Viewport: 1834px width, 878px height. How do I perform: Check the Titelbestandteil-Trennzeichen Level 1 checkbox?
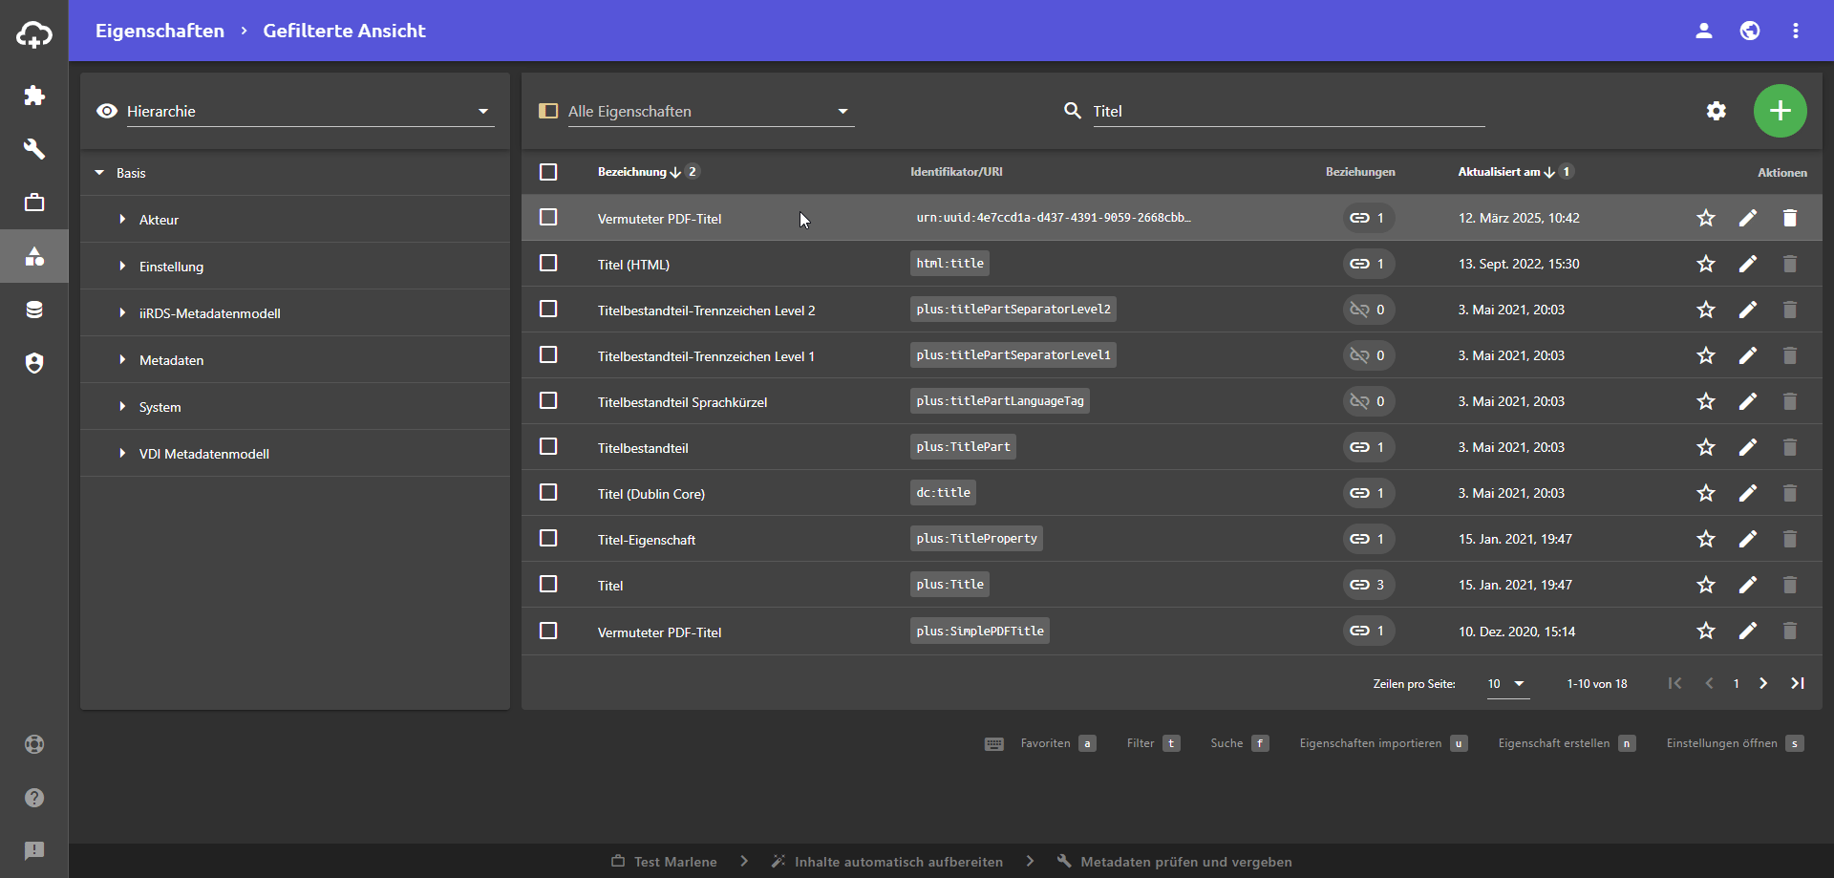[x=548, y=354]
